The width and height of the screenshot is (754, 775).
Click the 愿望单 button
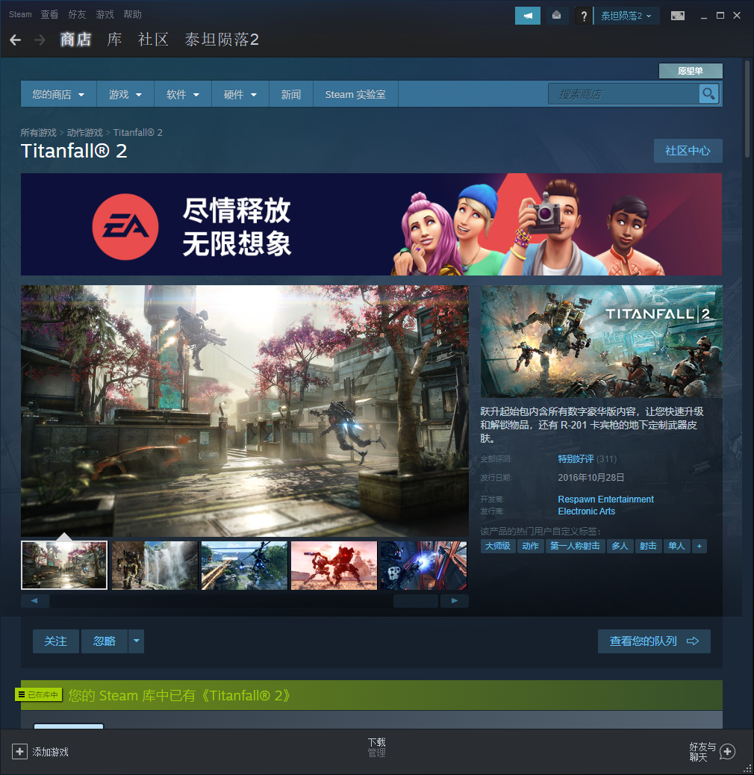(x=691, y=71)
